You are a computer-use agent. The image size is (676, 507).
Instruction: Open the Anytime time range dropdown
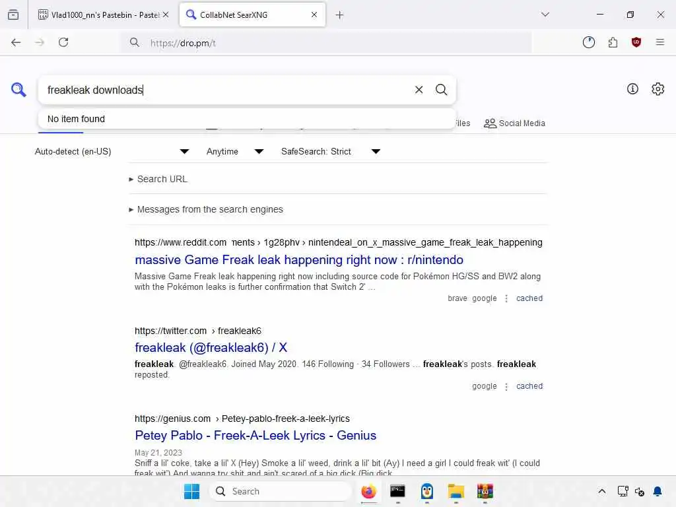point(235,151)
